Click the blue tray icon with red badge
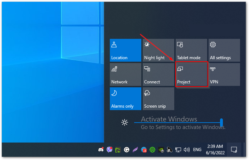The width and height of the screenshot is (249, 160). pos(144,150)
